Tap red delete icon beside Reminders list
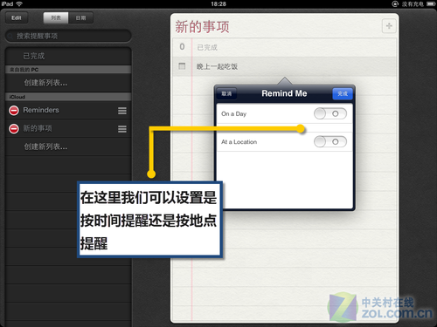Viewport: 437px width, 327px height. click(14, 111)
